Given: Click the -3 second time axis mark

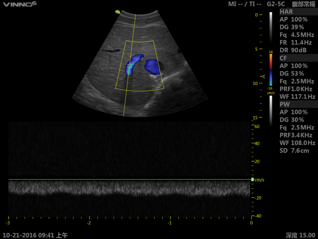Looking at the screenshot, I should tap(8, 223).
